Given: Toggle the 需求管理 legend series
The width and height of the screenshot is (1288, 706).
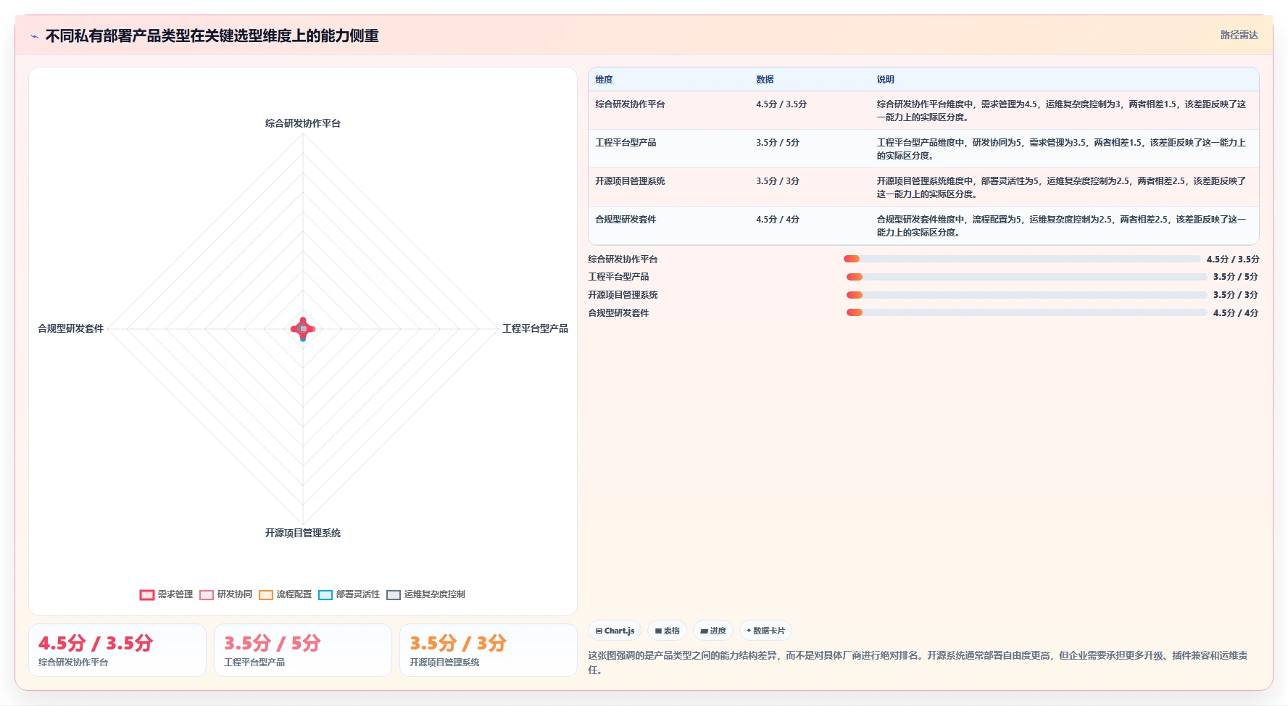Looking at the screenshot, I should coord(166,594).
